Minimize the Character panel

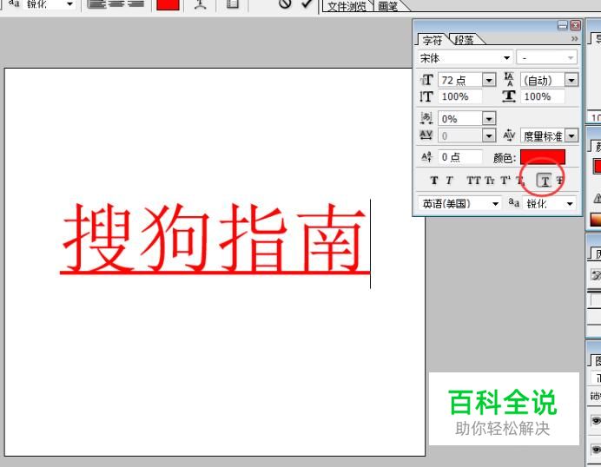(x=562, y=25)
